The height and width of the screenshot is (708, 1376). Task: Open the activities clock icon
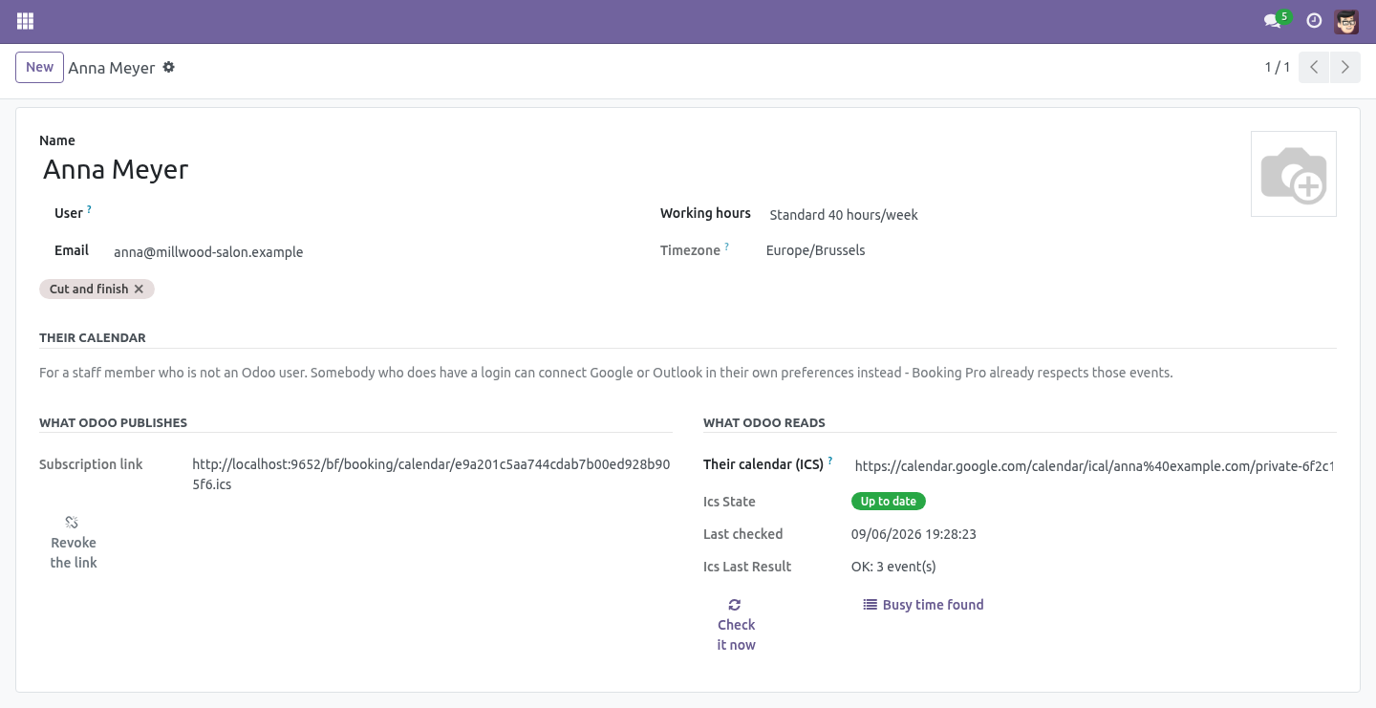pyautogui.click(x=1314, y=21)
